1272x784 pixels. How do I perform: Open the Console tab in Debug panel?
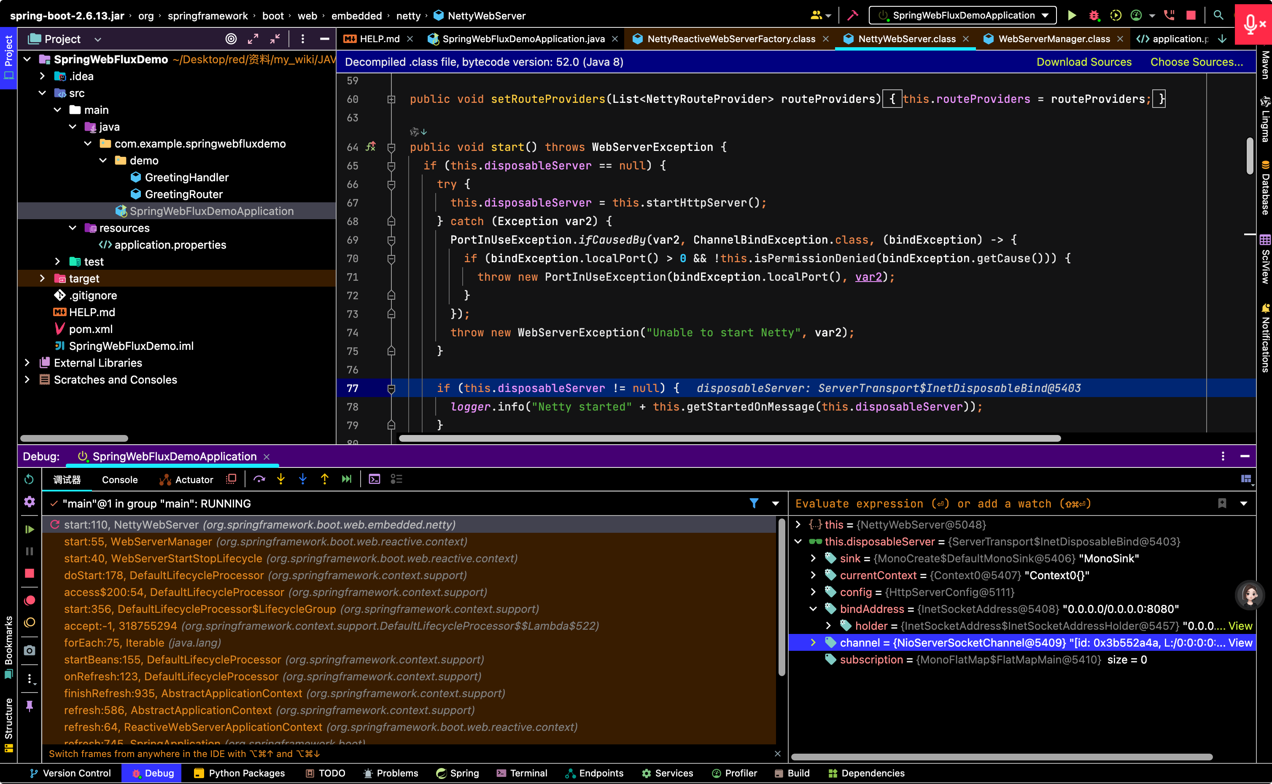[x=120, y=480]
